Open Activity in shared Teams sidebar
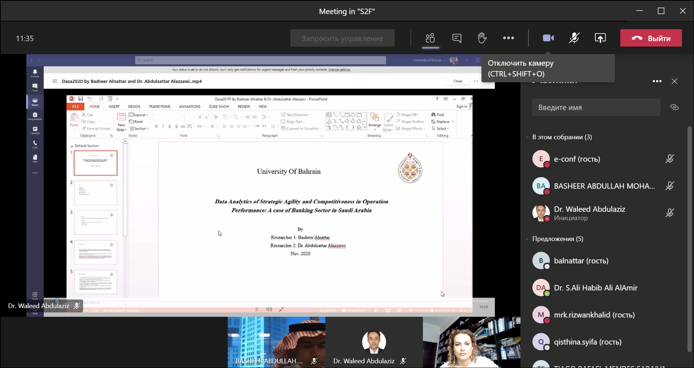The width and height of the screenshot is (694, 368). 35,73
